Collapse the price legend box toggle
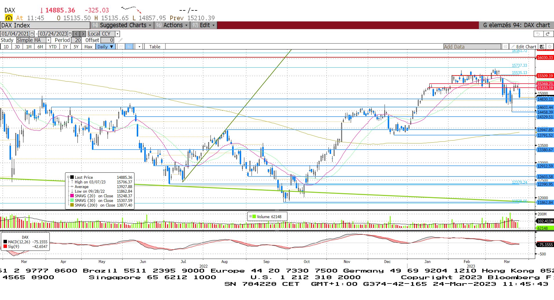554x300 pixels. (69, 177)
